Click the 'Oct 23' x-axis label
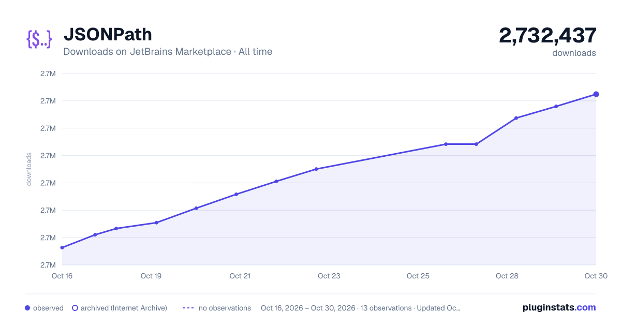 coord(329,276)
